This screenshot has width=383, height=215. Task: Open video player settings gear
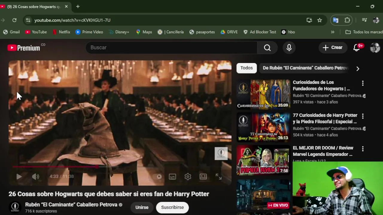tap(188, 176)
